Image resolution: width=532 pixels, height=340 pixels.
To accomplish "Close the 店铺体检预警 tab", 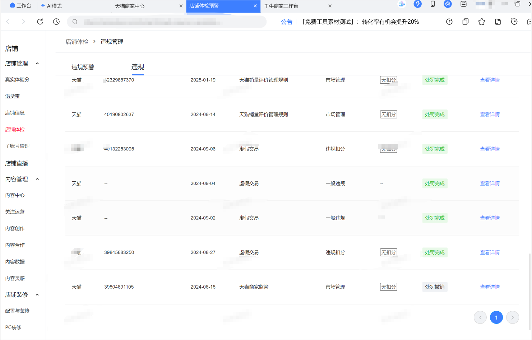I will pyautogui.click(x=255, y=6).
